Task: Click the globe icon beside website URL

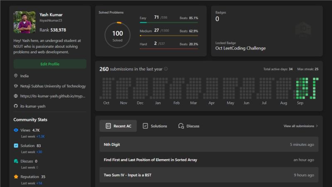Action: [x=16, y=96]
